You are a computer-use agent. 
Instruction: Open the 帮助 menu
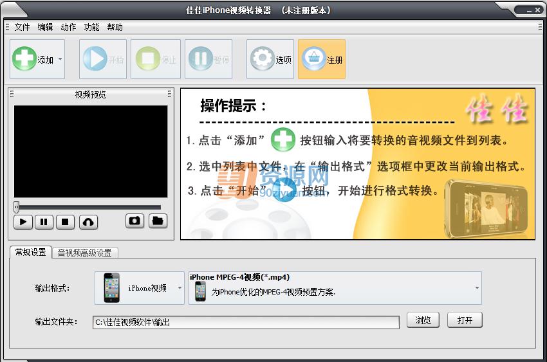(x=115, y=27)
